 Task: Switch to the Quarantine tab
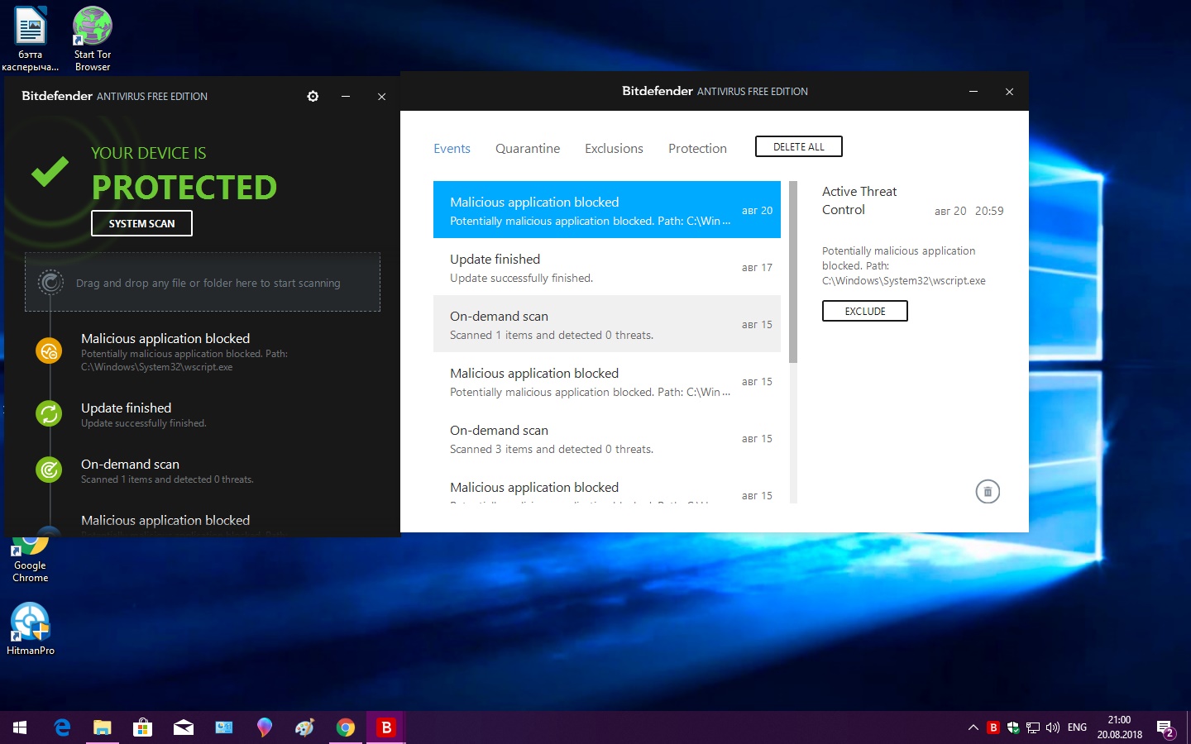pos(528,149)
